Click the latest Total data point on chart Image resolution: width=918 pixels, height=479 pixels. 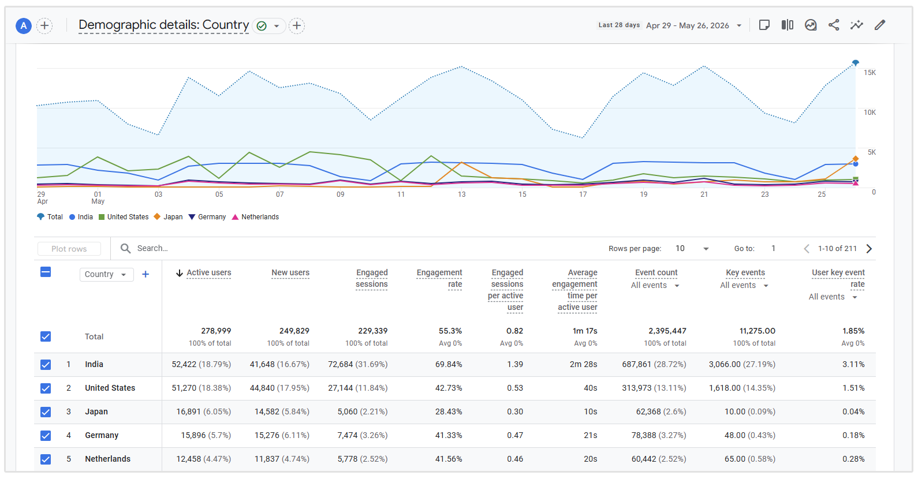tap(856, 62)
